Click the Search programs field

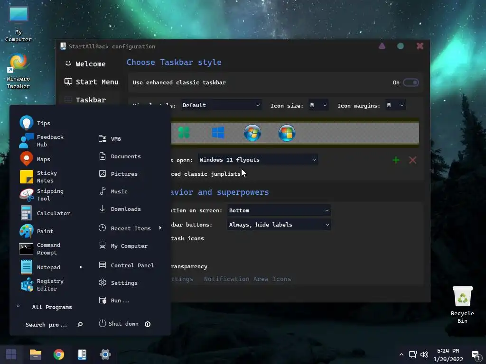(46, 324)
